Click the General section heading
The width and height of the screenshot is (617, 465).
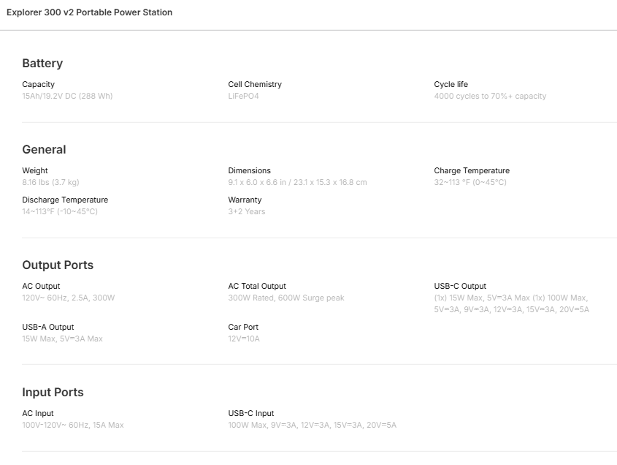[44, 150]
